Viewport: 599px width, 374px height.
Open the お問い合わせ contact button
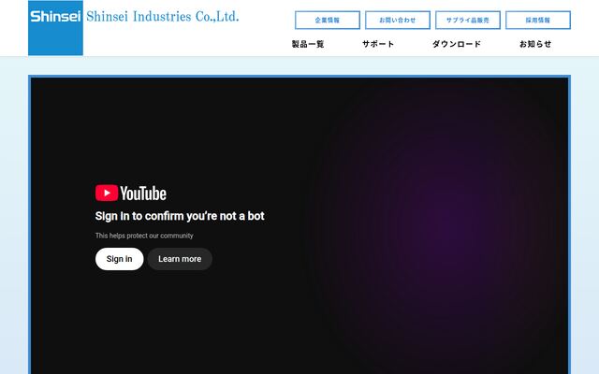point(398,21)
